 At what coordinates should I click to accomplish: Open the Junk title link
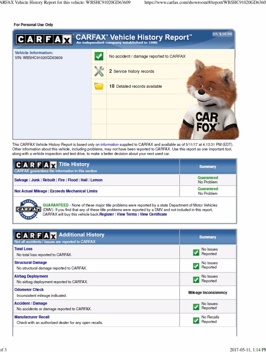(36, 180)
